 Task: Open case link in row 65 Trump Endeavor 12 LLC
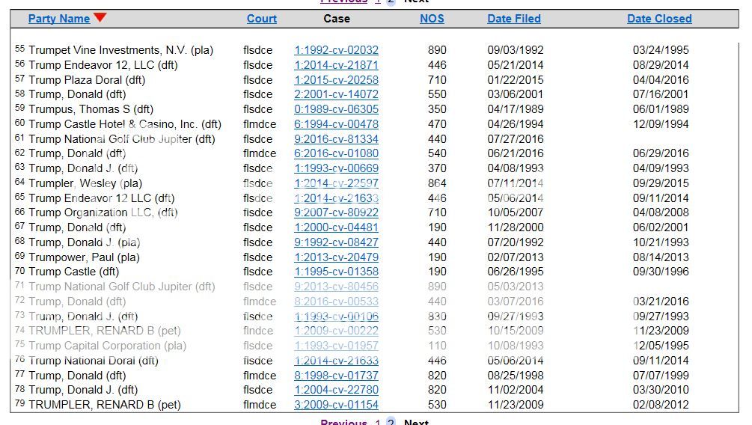click(x=336, y=198)
